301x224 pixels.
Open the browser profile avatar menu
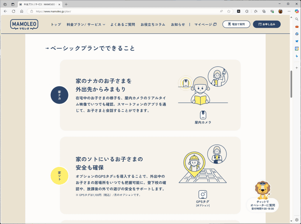click(281, 11)
